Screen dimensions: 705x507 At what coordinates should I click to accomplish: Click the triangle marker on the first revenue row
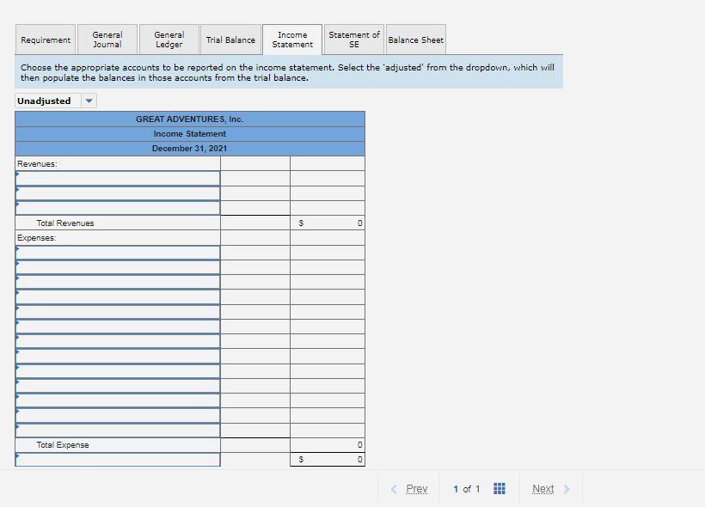click(16, 175)
